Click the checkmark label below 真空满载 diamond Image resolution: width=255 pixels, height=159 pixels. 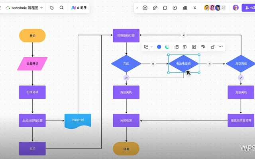(241, 78)
